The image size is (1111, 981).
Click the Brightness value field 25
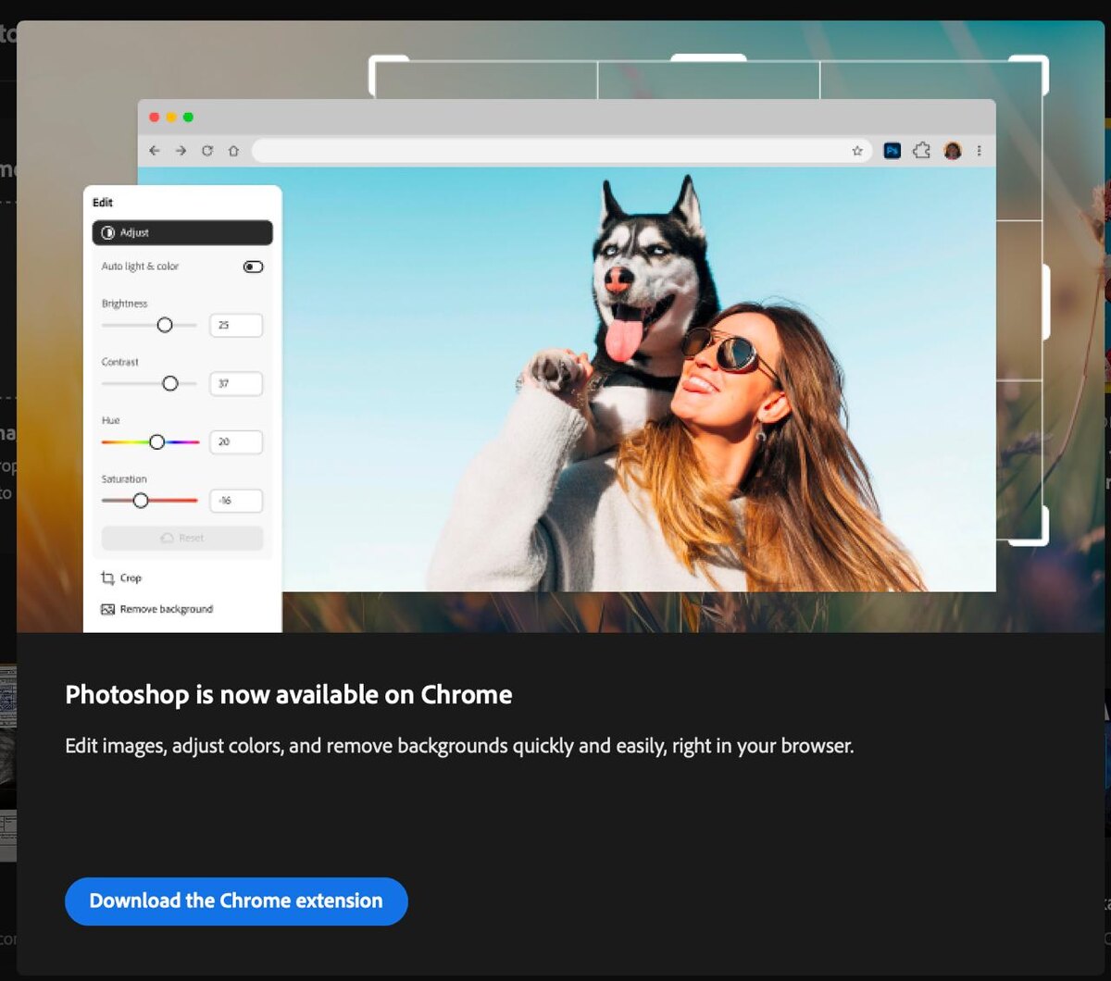coord(236,325)
